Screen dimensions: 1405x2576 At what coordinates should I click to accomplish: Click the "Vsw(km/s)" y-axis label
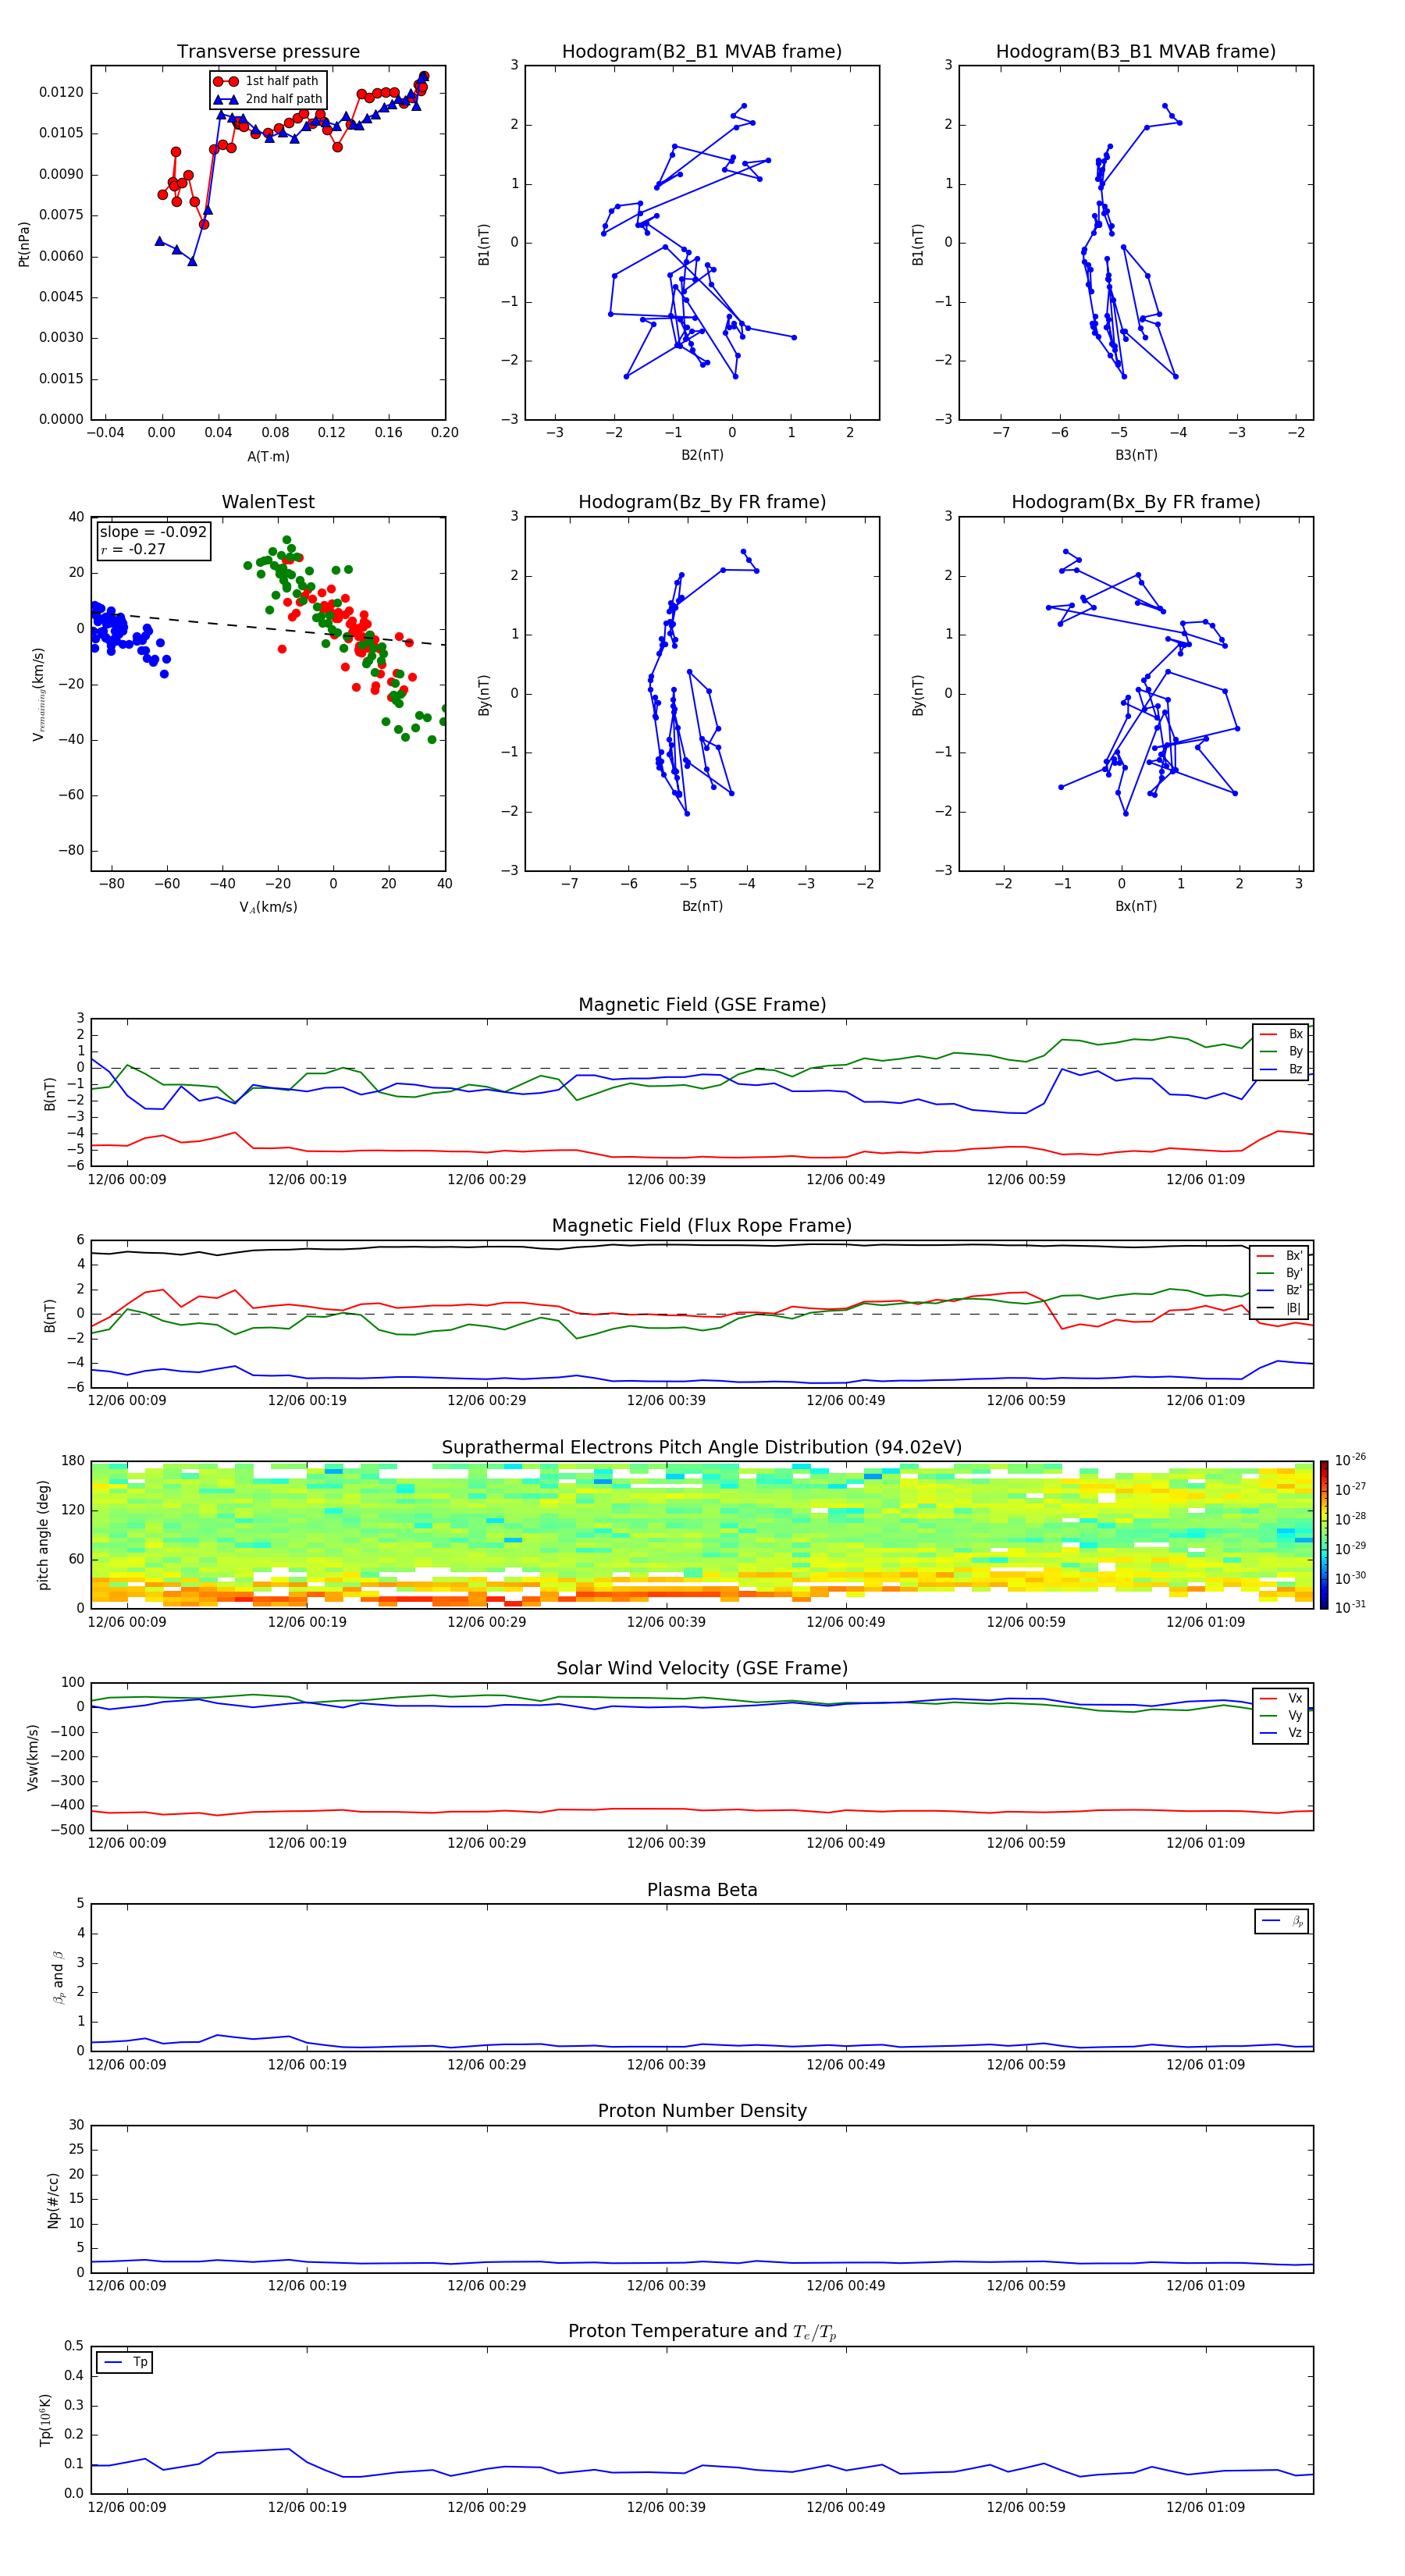(32, 1757)
